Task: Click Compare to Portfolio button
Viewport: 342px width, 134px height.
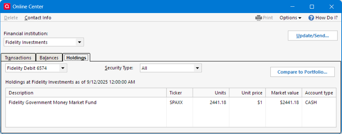Action: [x=302, y=72]
